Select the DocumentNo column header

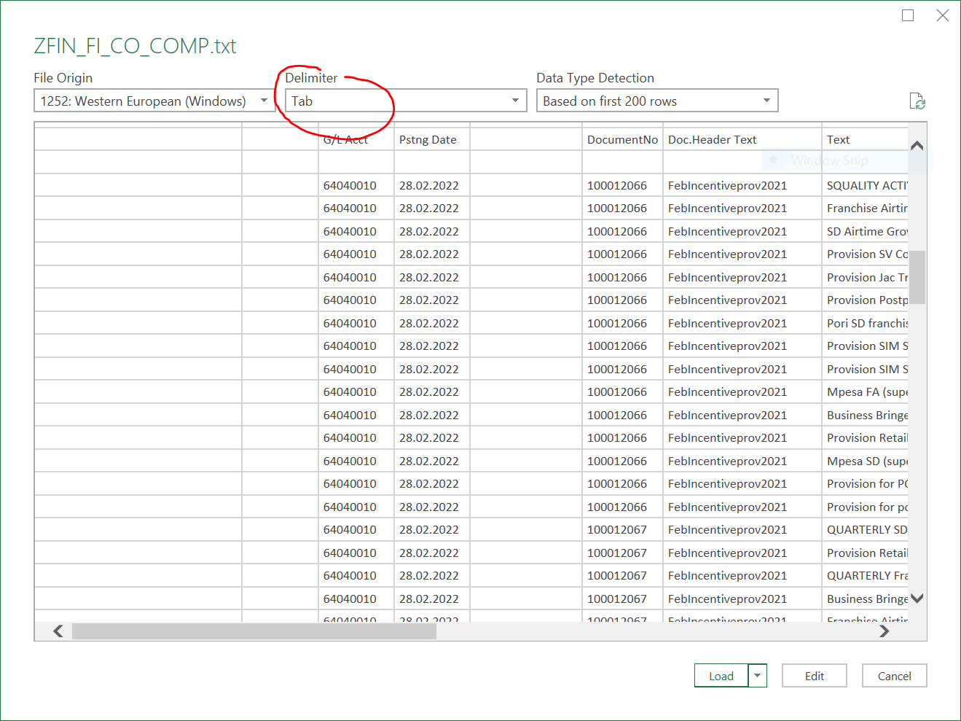tap(622, 139)
